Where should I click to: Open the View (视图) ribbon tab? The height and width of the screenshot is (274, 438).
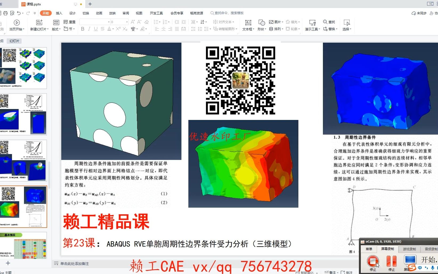pos(139,13)
